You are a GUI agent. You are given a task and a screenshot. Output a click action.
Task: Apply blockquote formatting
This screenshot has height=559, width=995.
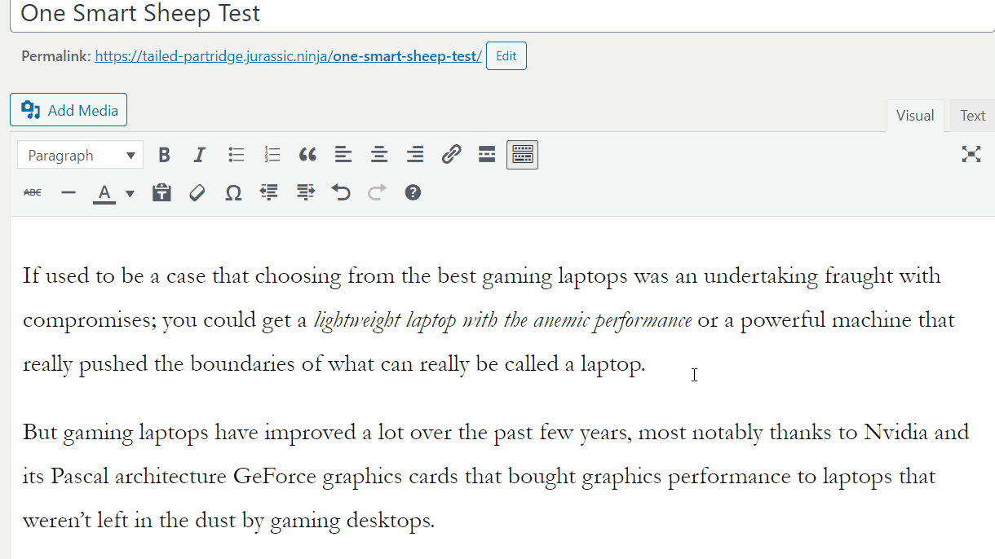coord(307,155)
